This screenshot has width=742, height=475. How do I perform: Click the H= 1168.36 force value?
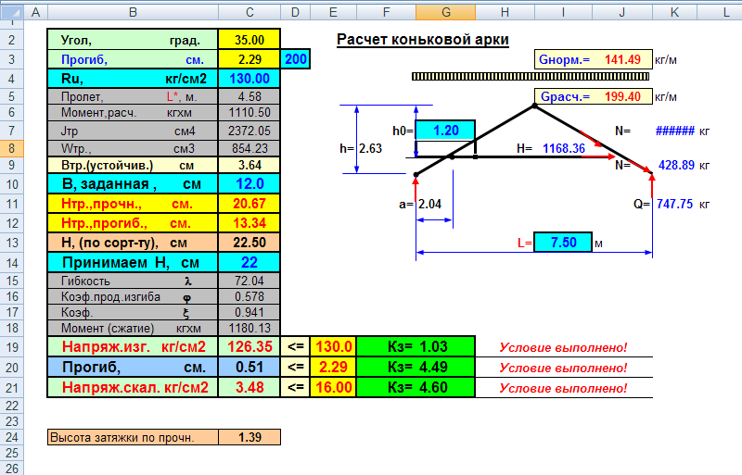(x=564, y=148)
